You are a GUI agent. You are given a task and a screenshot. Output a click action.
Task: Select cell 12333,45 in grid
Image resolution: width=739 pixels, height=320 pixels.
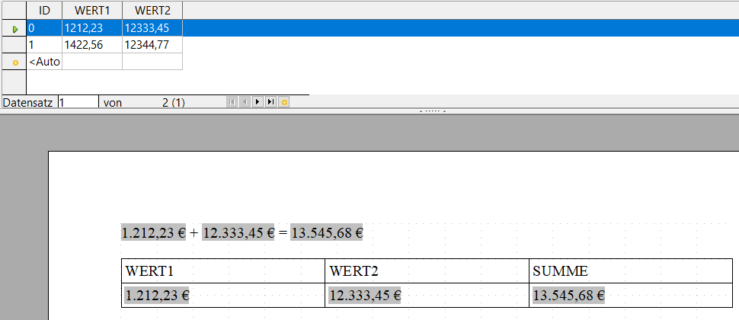[x=152, y=28]
